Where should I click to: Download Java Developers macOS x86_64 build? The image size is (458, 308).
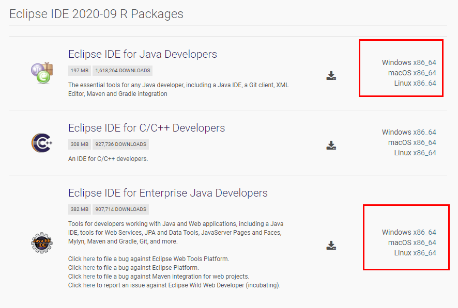tap(424, 73)
